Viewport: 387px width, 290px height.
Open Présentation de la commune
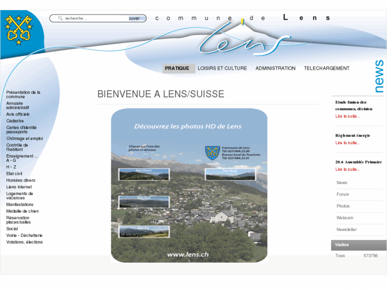pyautogui.click(x=23, y=95)
